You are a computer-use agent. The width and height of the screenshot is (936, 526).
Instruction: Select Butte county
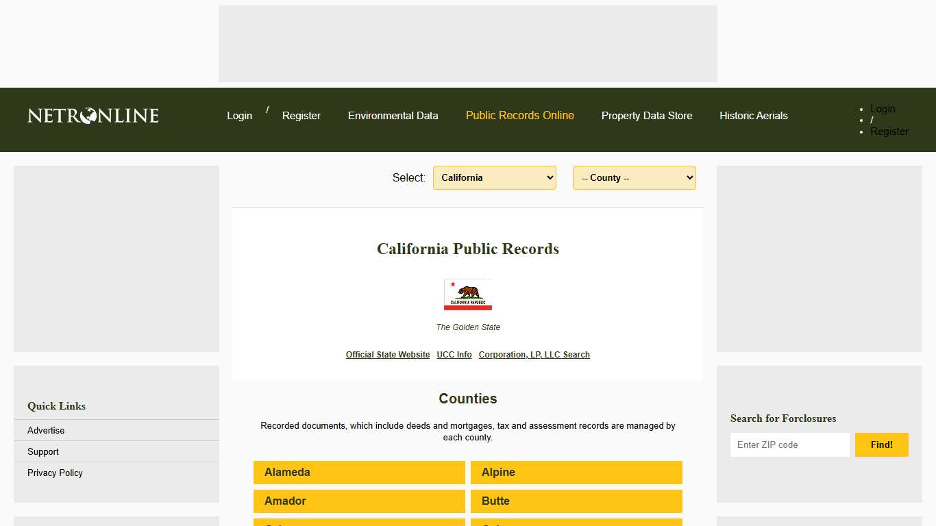tap(576, 501)
